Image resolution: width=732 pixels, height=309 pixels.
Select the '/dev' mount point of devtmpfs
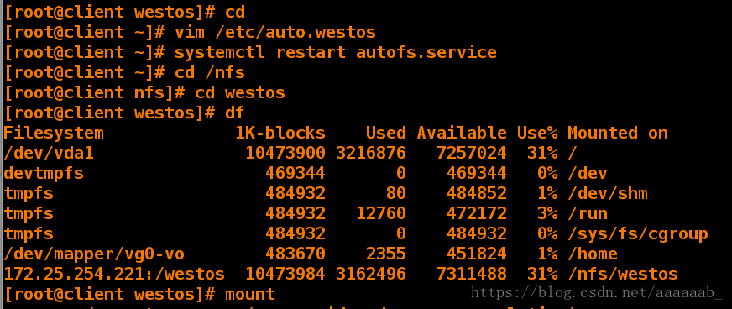[x=588, y=173]
